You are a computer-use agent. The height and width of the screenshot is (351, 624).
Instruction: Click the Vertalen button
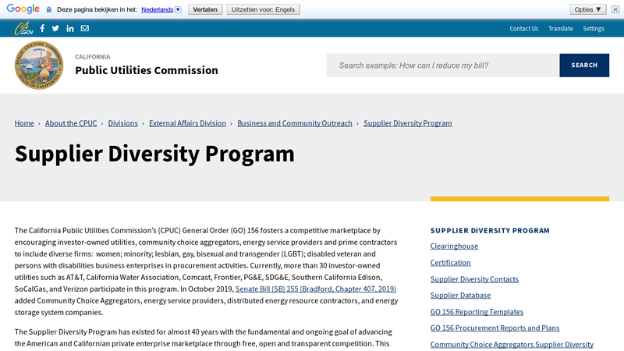(205, 9)
